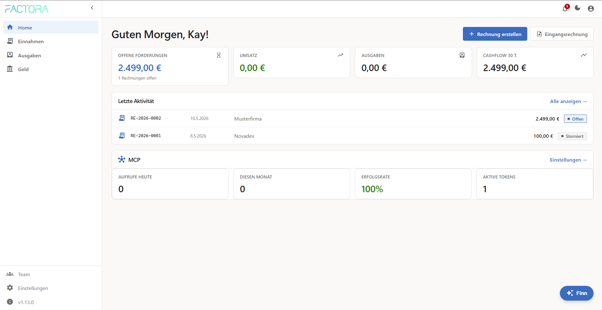Screen dimensions: 602x310
Task: Click the Erfolgsrate 100% value
Action: coord(372,189)
